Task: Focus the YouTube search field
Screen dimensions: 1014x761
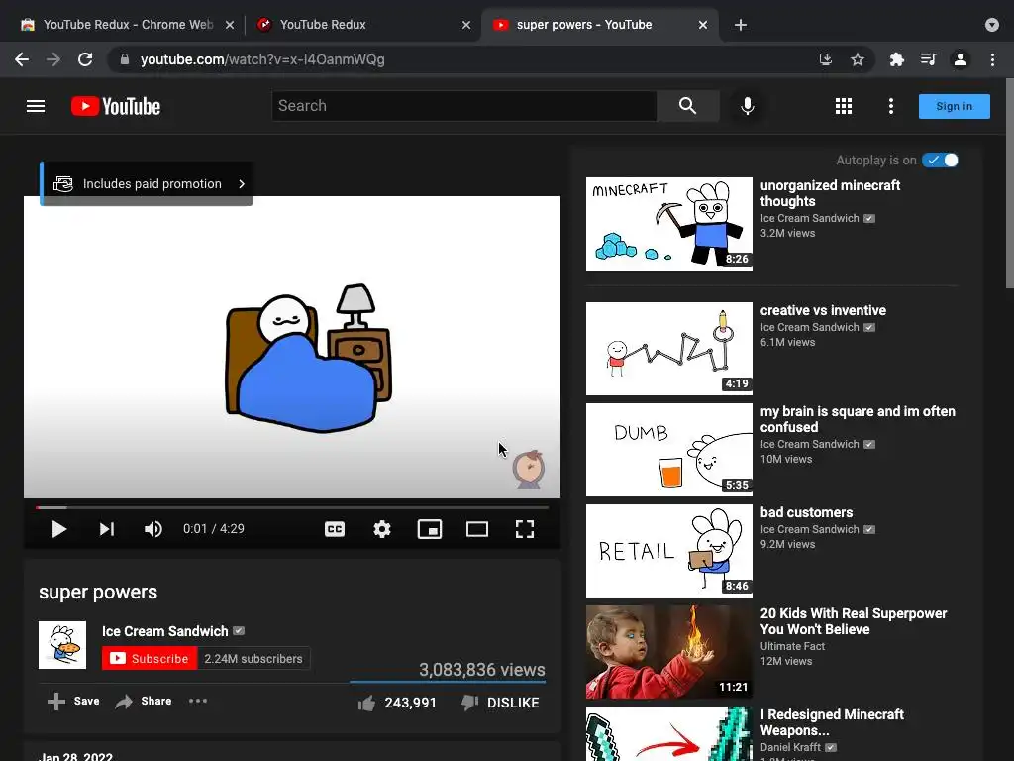Action: (x=463, y=106)
